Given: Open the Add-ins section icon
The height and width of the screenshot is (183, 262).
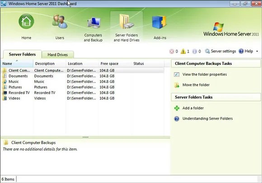Looking at the screenshot, I should coord(159,22).
